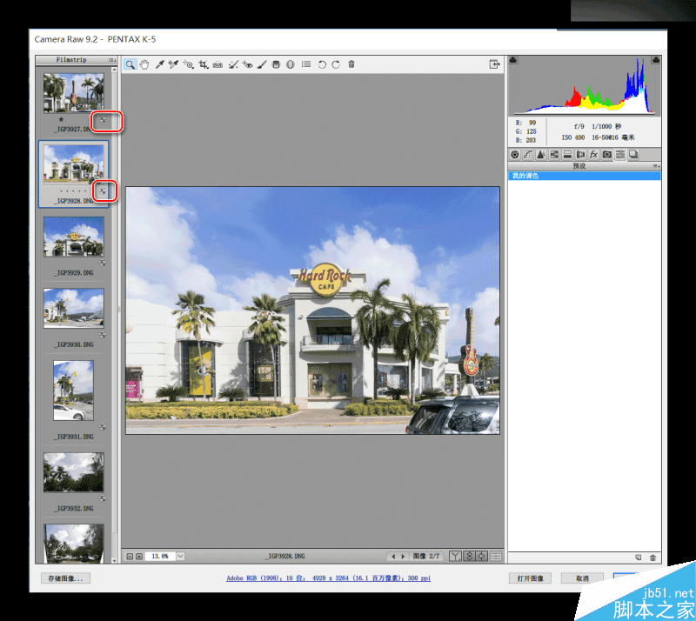Toggle shadow clipping warning in histogram

tap(513, 59)
